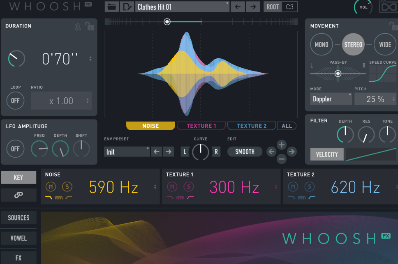The height and width of the screenshot is (264, 398).
Task: Select the Texture 1 high-pass filter icon
Action: coord(190,197)
